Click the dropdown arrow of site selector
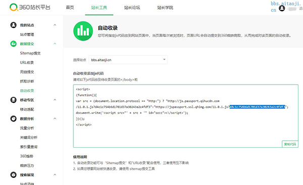303x185 pixels. point(164,59)
